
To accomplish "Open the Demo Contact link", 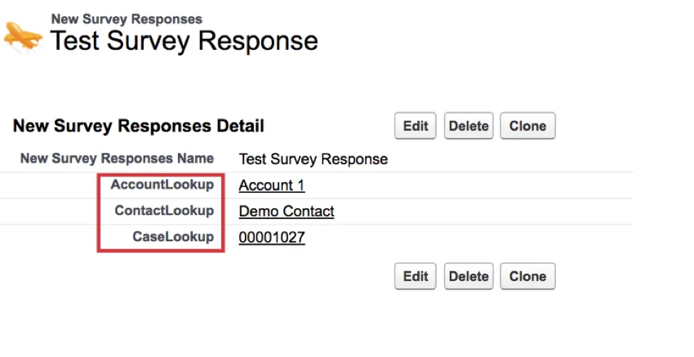I will 286,211.
